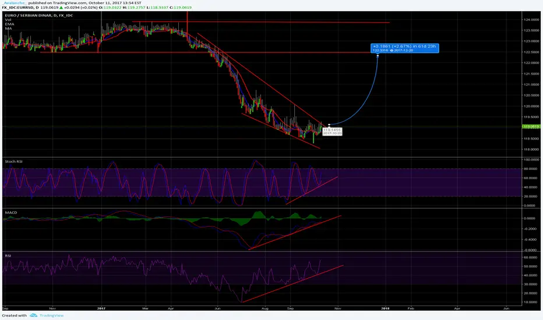The height and width of the screenshot is (320, 543).
Task: Click the 119.1455 forecast start price label
Action: [x=332, y=131]
